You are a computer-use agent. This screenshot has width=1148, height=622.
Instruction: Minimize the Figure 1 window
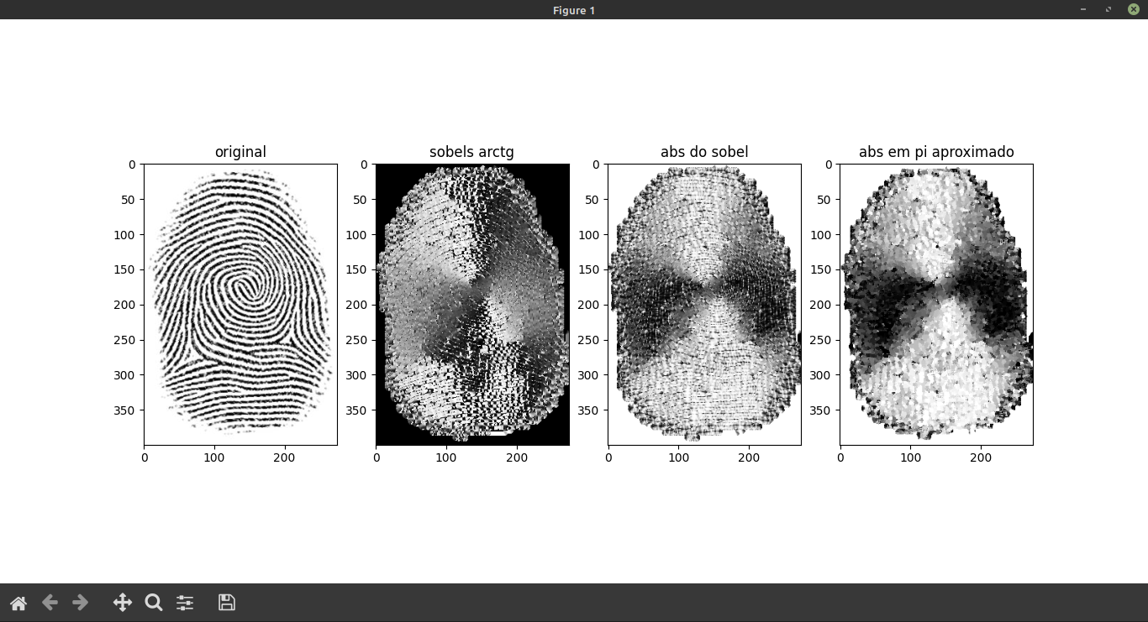tap(1083, 9)
